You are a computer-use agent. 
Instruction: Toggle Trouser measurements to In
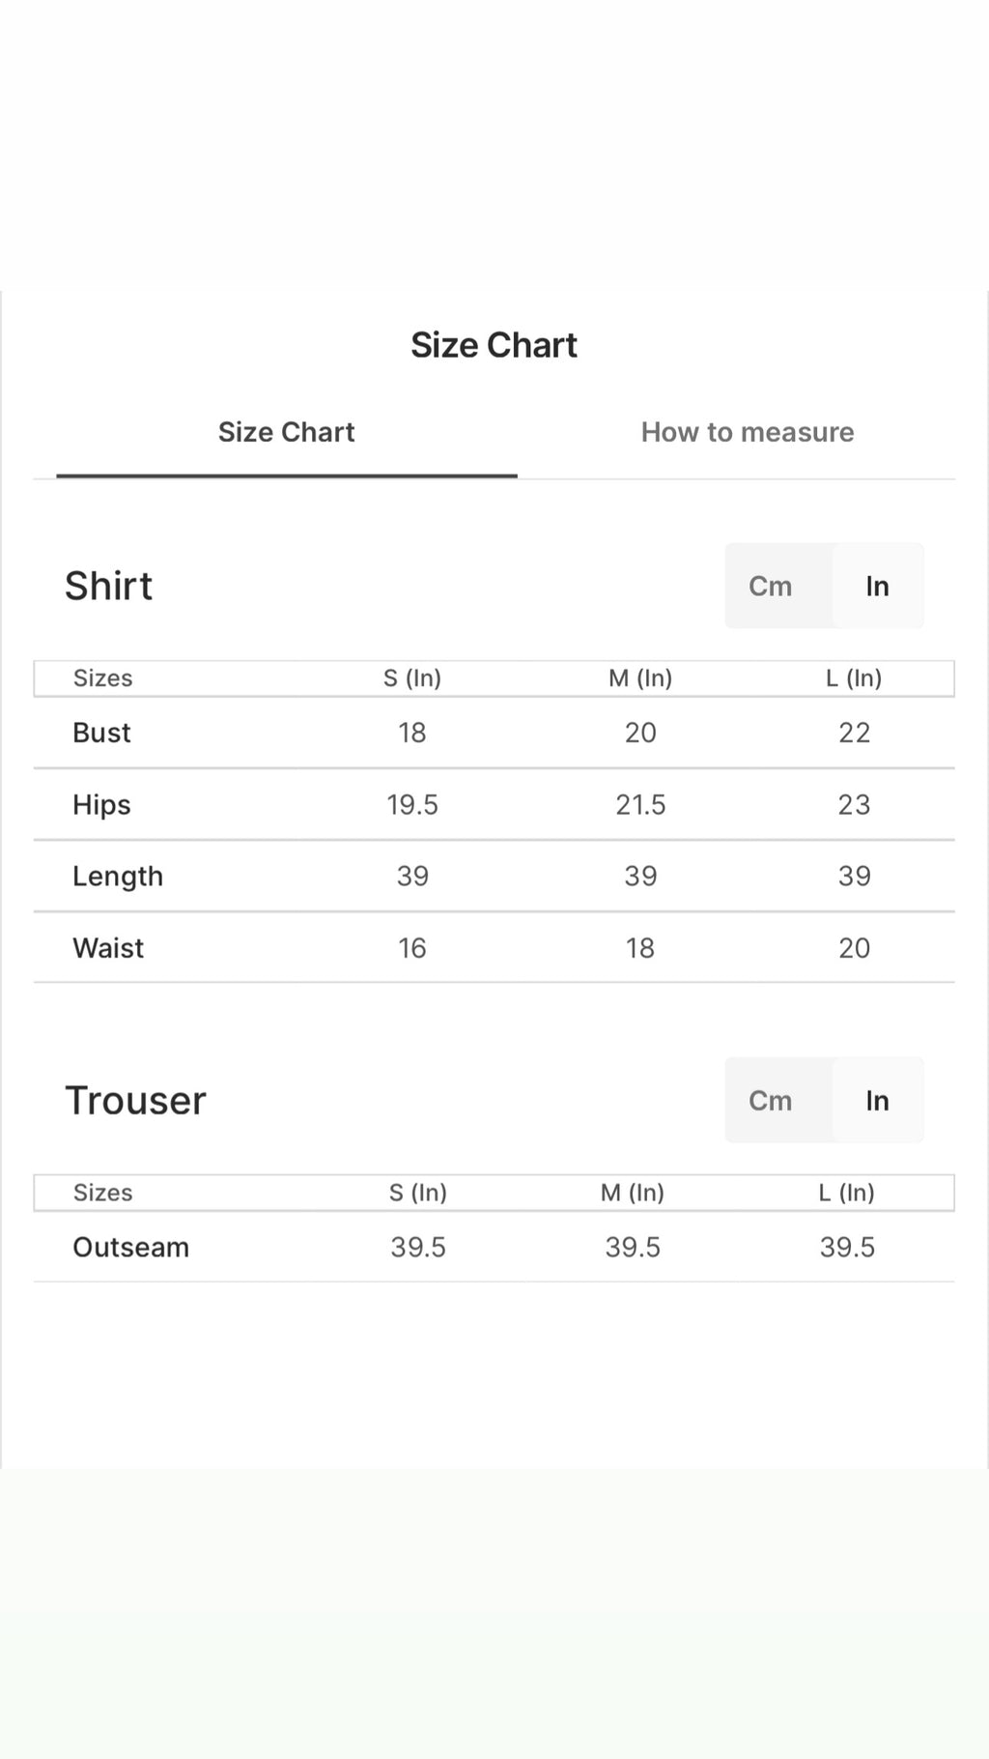(877, 1100)
